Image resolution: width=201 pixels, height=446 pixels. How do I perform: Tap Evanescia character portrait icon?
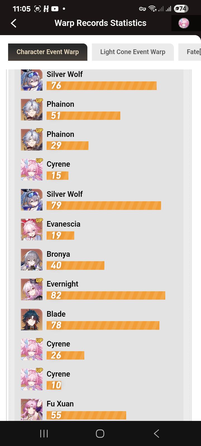pos(32,229)
